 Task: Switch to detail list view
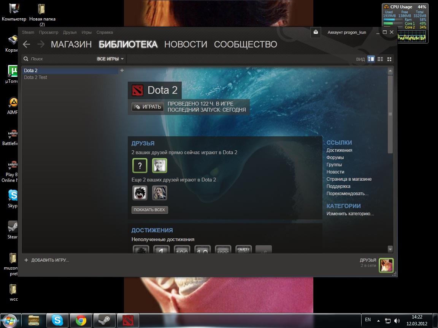pyautogui.click(x=371, y=59)
